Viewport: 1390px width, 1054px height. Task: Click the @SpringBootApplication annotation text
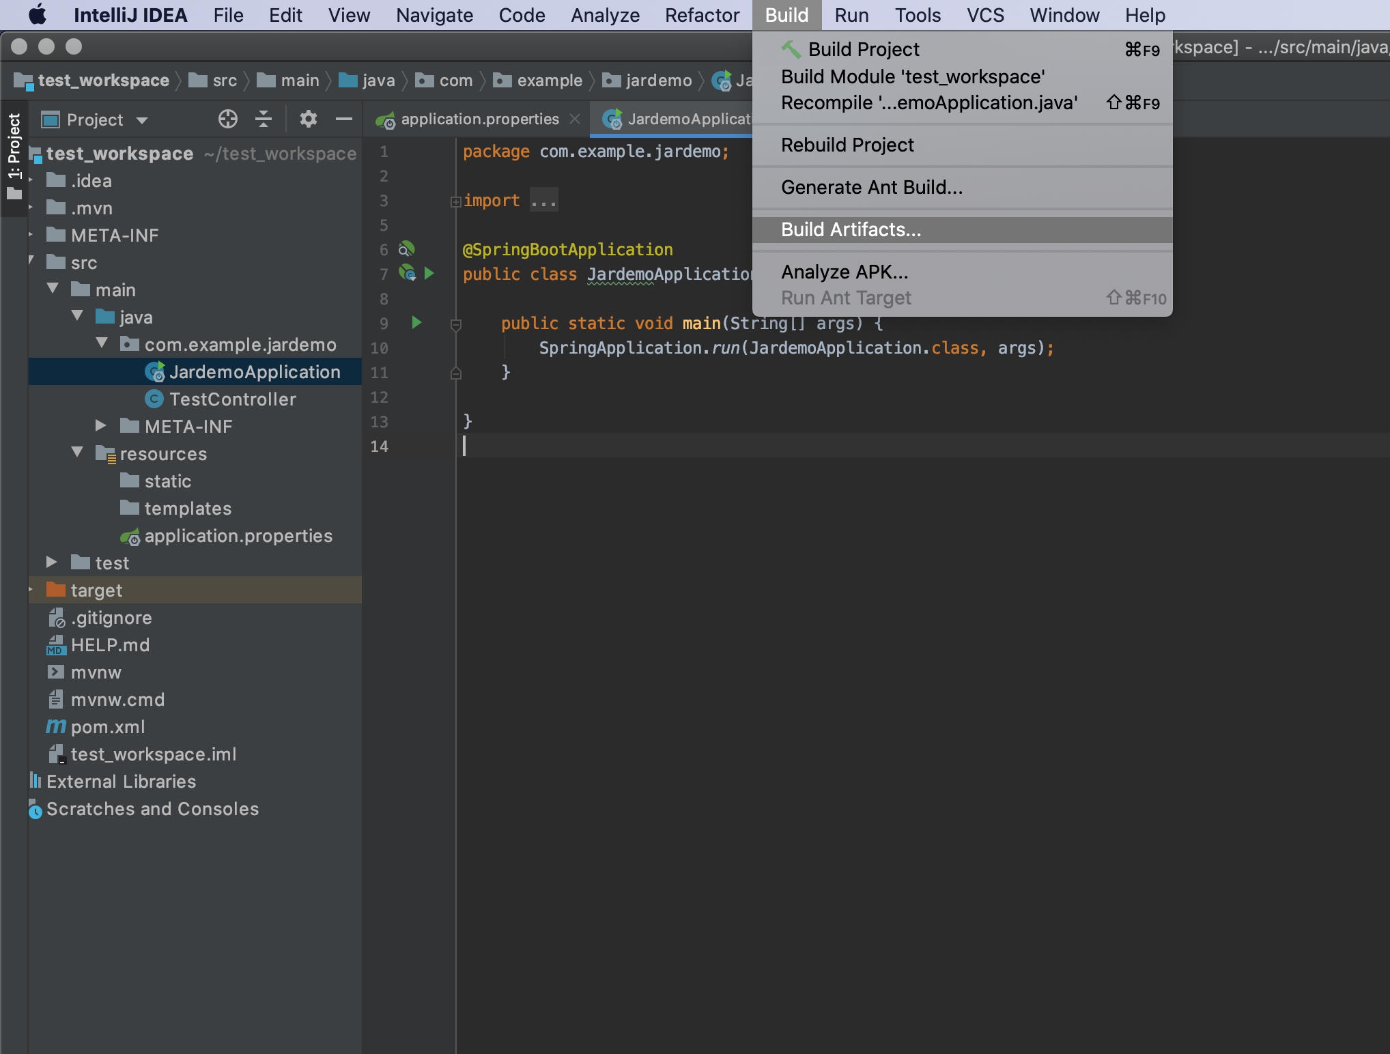tap(568, 250)
